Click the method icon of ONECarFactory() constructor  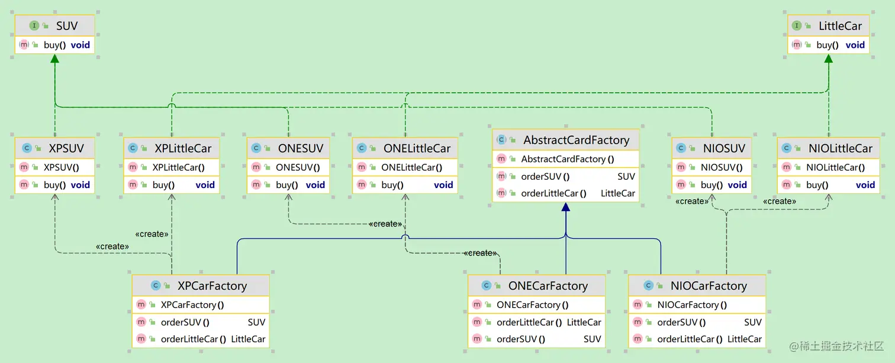pyautogui.click(x=477, y=304)
